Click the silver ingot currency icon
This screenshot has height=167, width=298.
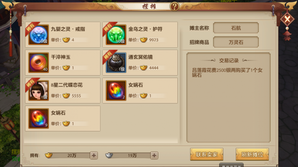(x=109, y=155)
